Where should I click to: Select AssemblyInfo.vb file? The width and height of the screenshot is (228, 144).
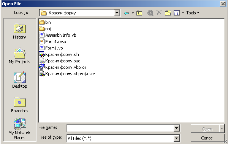[58, 35]
